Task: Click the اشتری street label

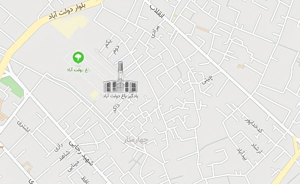Action: tap(24, 127)
